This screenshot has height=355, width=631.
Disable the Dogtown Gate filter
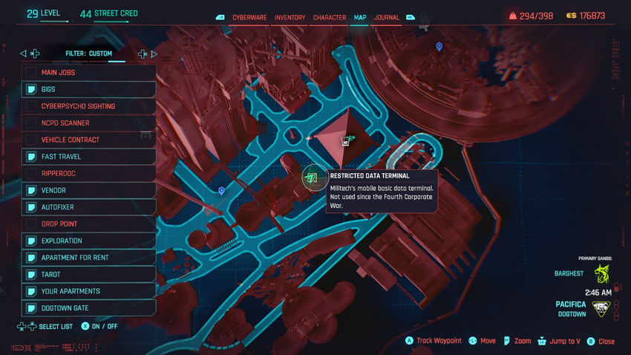point(32,307)
